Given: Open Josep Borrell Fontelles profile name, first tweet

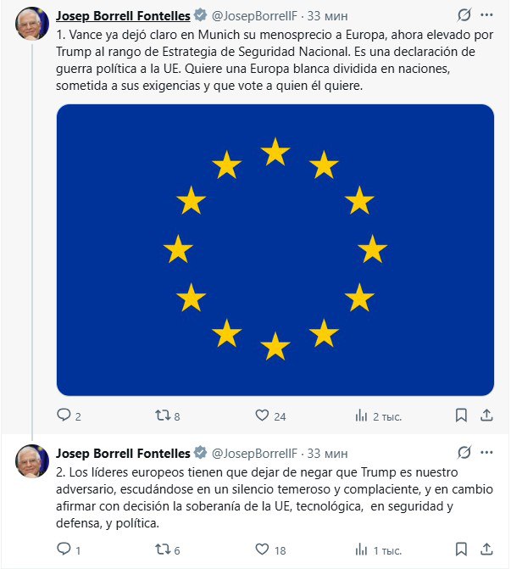Looking at the screenshot, I should point(122,15).
